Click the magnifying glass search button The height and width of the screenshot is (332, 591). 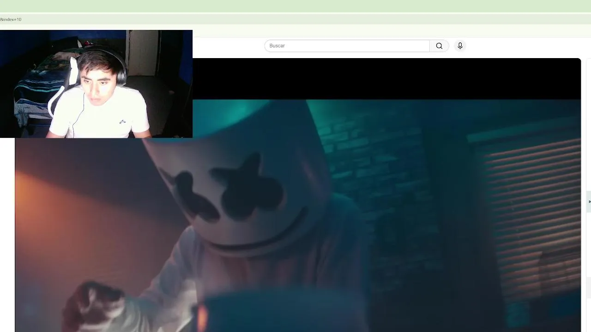click(439, 46)
